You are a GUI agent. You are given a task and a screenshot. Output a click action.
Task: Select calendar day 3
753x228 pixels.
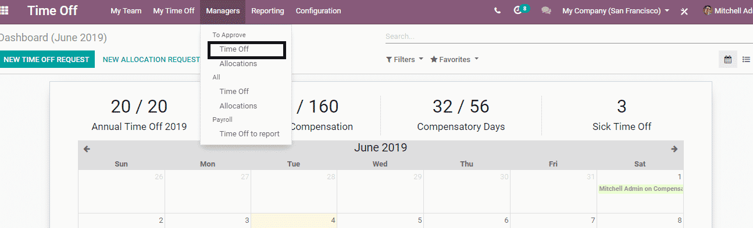click(208, 220)
